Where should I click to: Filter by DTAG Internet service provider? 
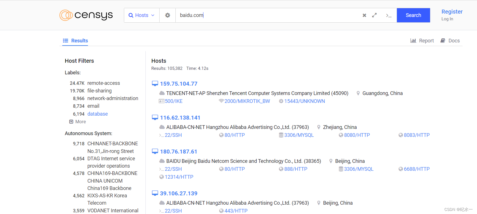pyautogui.click(x=111, y=162)
